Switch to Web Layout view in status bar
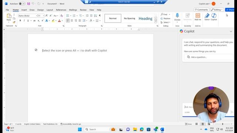Image resolution: width=237 pixels, height=133 pixels. [209, 124]
